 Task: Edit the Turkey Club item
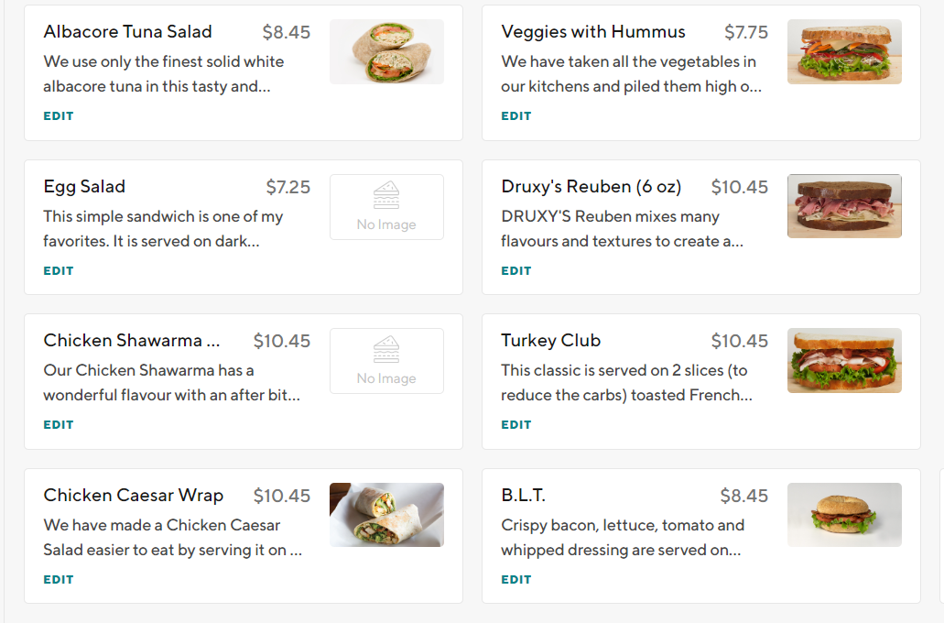click(x=516, y=425)
